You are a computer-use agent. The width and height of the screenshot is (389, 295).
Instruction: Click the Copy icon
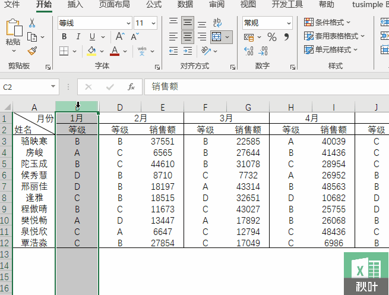tap(32, 37)
